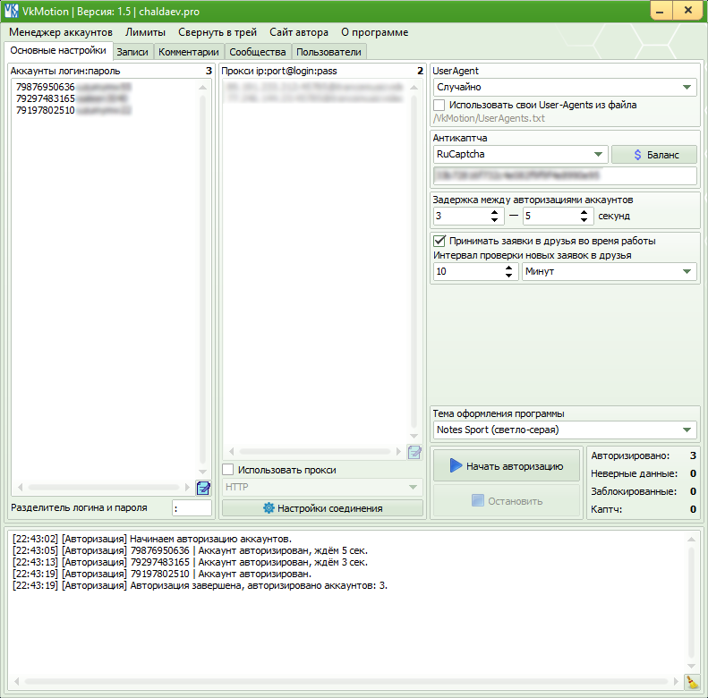The image size is (708, 698).
Task: Start authorization with Начать авторизацию
Action: pyautogui.click(x=506, y=465)
